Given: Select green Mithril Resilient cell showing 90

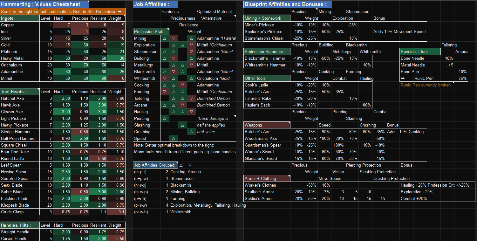Looking at the screenshot, I should pyautogui.click(x=98, y=78).
